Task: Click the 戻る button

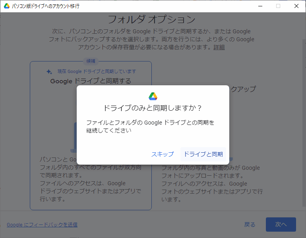Action: (x=250, y=225)
